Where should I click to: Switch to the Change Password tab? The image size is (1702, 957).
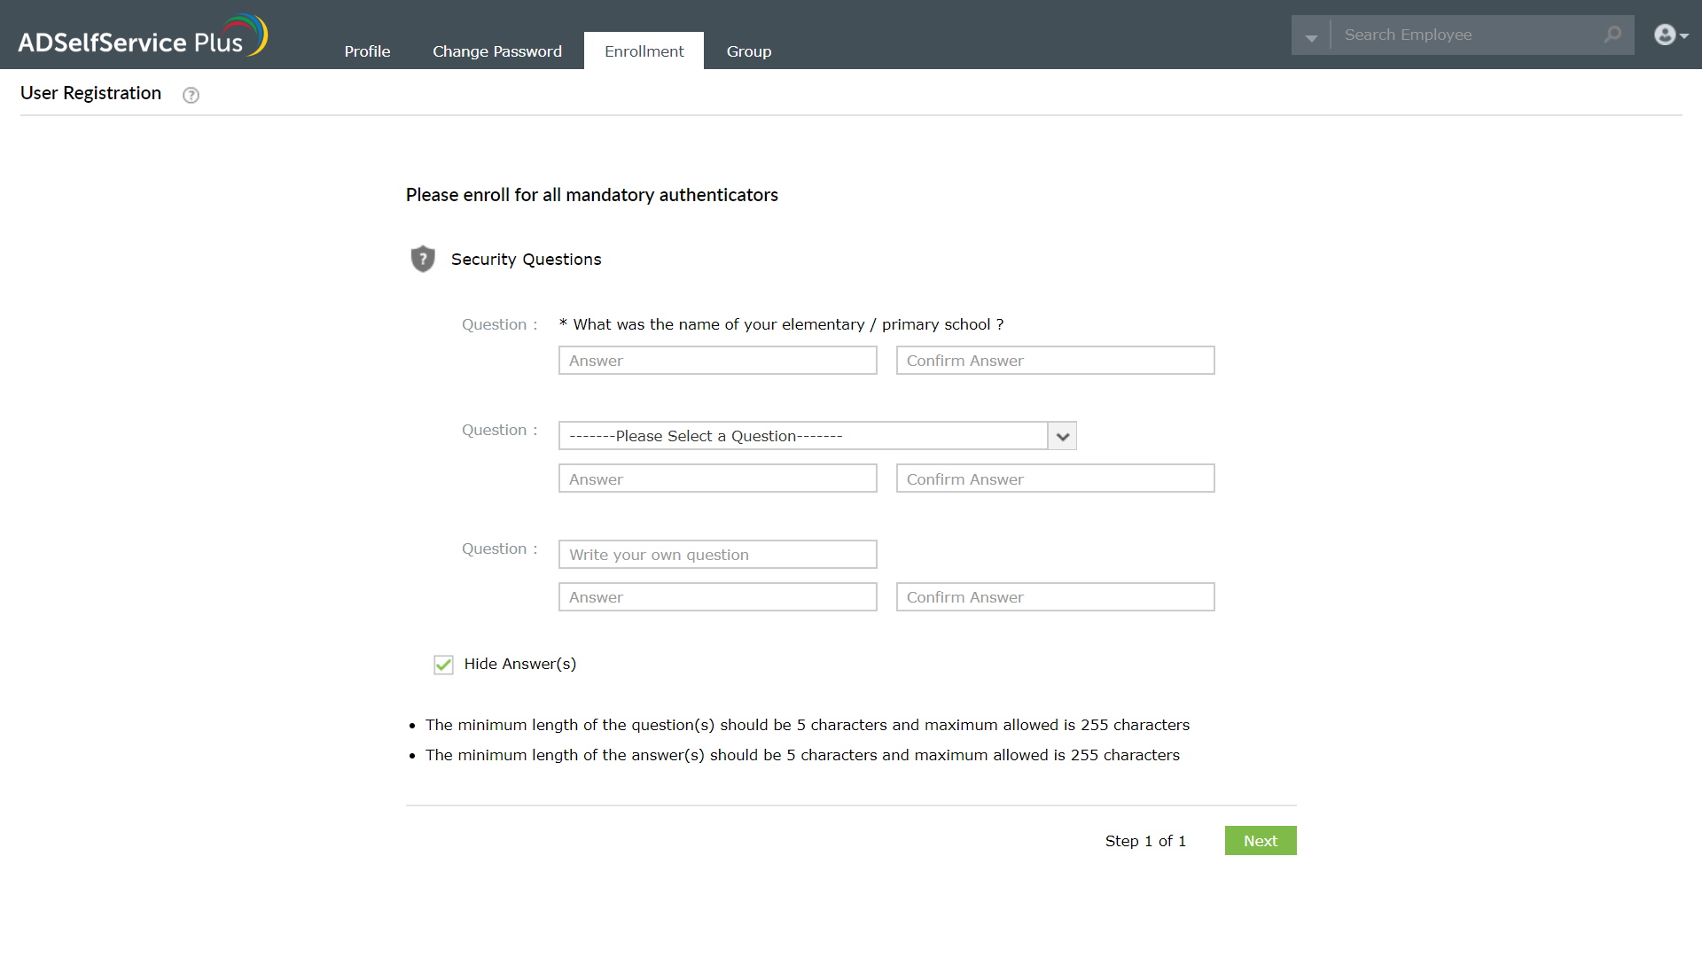click(496, 51)
